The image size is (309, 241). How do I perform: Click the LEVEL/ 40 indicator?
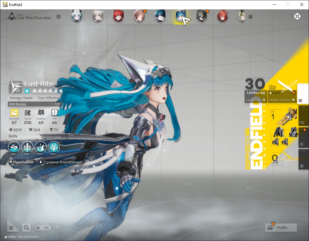(256, 93)
